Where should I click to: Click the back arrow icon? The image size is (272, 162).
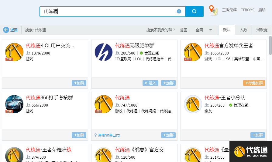pyautogui.click(x=6, y=30)
